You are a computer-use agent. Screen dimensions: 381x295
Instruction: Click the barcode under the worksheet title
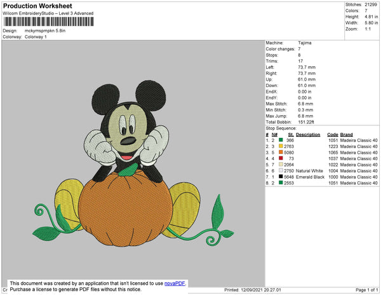(48, 22)
